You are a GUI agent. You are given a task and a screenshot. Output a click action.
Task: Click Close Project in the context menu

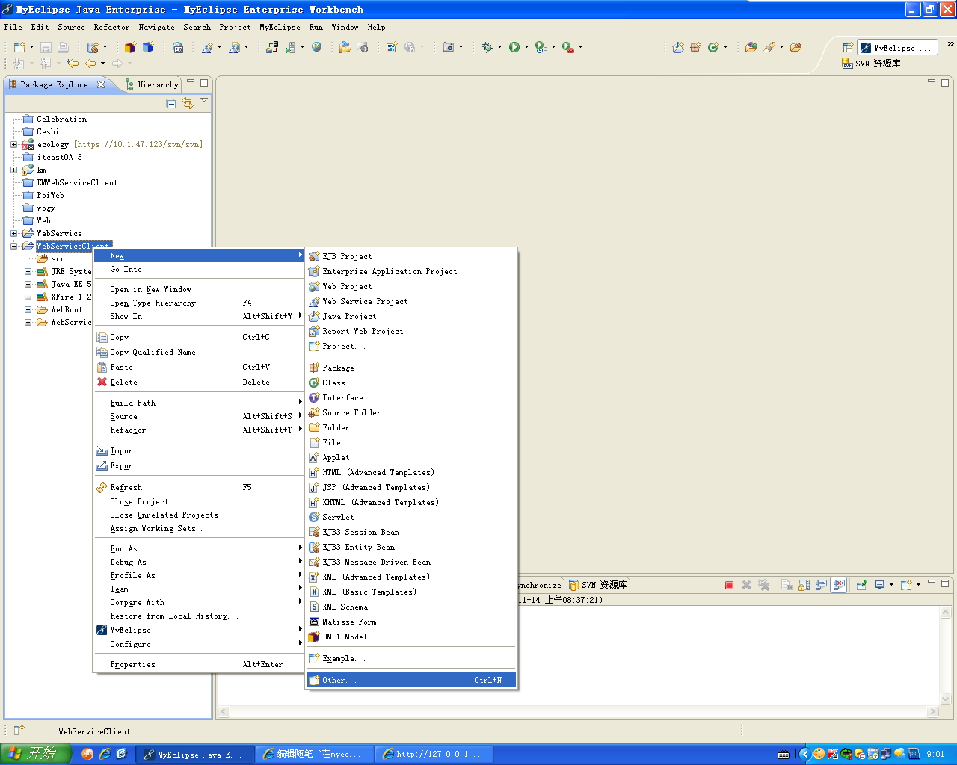199,502
